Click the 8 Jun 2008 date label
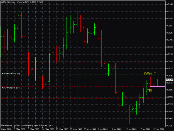This screenshot has width=174, height=131. point(117,129)
